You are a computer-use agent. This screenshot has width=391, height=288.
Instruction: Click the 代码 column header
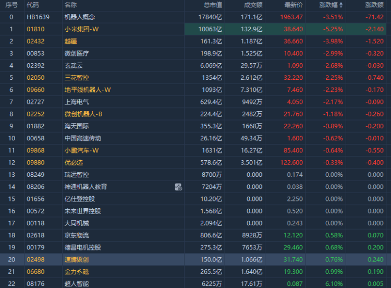32,5
